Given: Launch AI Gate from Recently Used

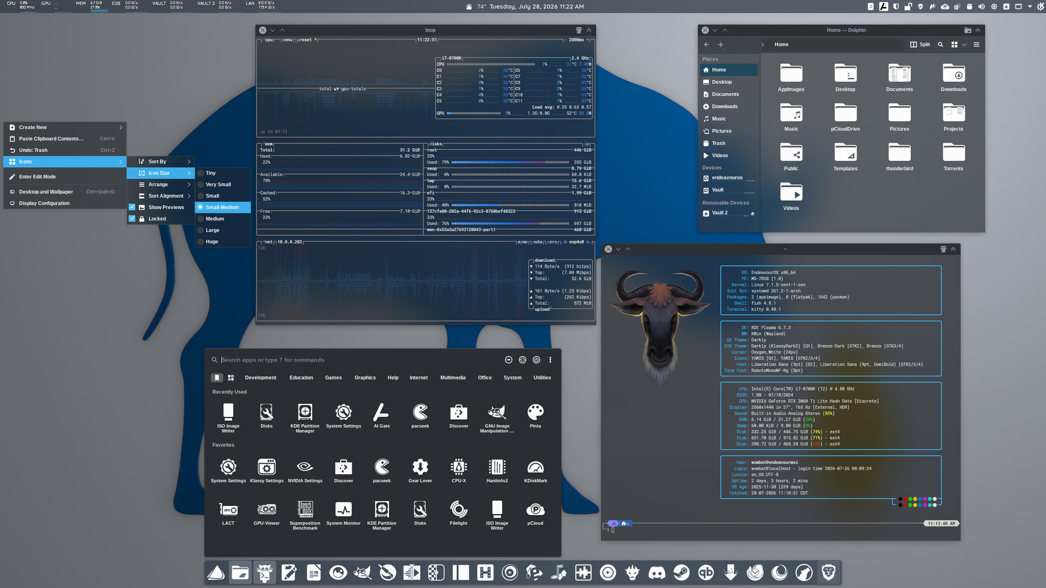Looking at the screenshot, I should click(381, 416).
